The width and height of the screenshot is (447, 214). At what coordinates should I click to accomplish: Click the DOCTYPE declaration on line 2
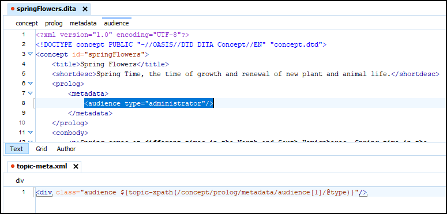181,45
